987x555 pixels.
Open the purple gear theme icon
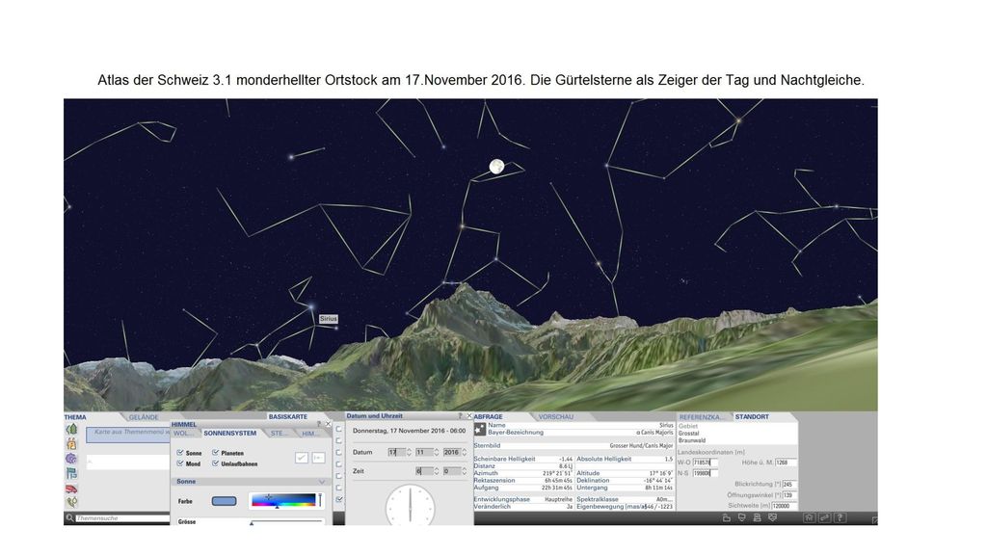click(71, 459)
